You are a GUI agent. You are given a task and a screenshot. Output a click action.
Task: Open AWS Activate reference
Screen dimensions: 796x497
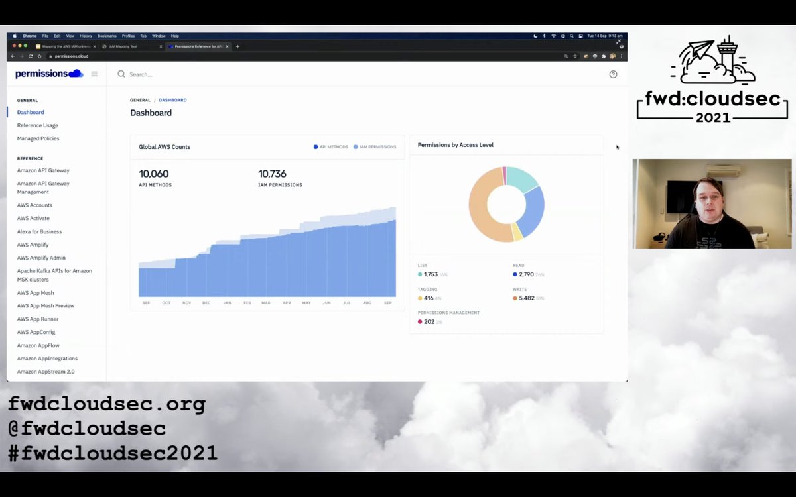point(33,218)
